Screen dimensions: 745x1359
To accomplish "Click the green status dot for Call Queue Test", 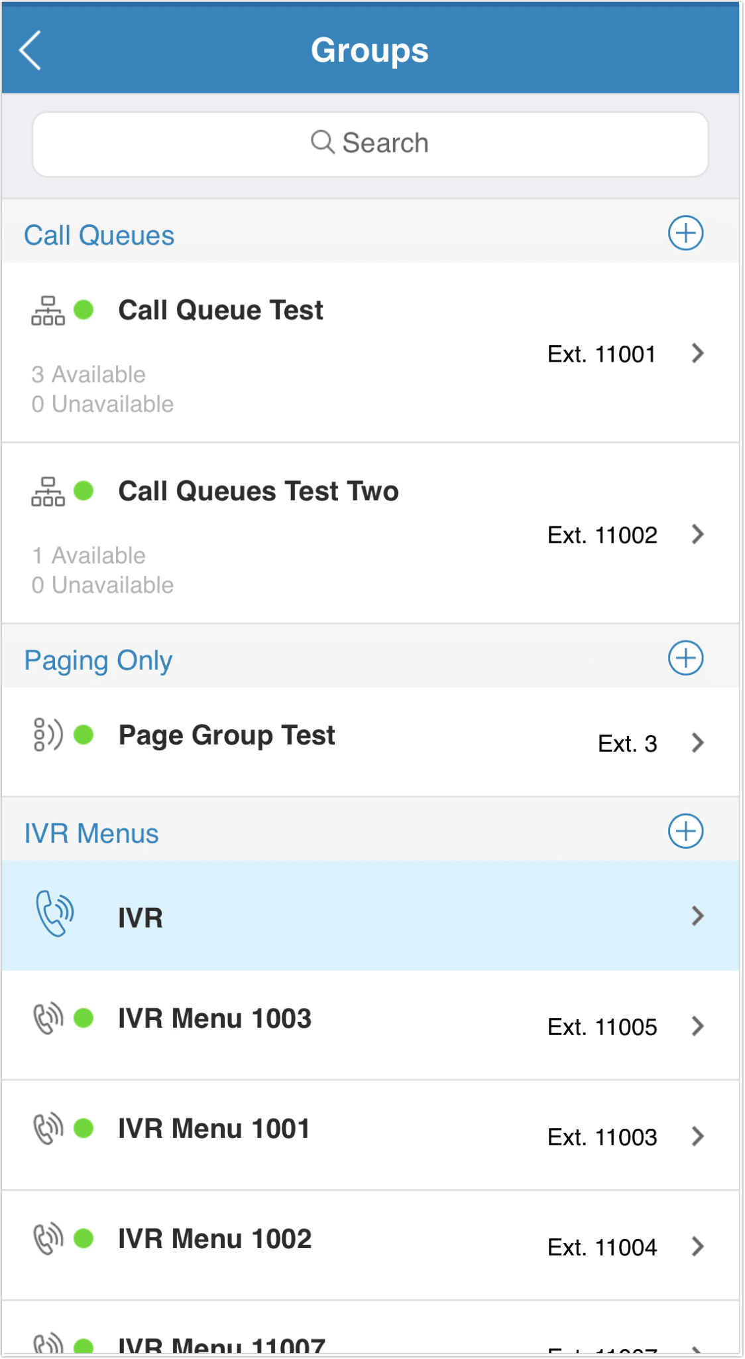I will tap(84, 309).
